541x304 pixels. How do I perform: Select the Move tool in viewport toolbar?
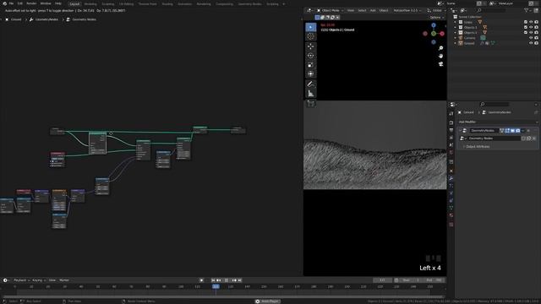pos(310,46)
